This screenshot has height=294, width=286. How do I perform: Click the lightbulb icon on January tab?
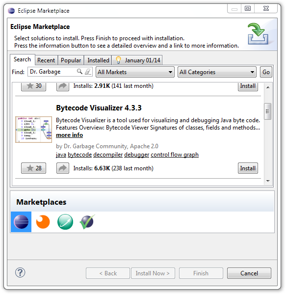[x=118, y=60]
